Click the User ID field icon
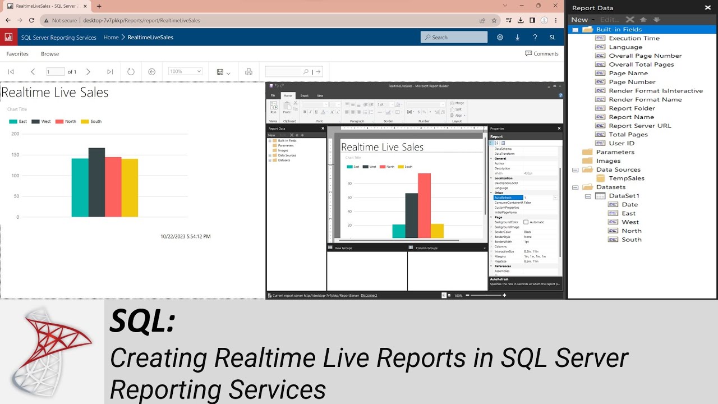Viewport: 718px width, 404px height. point(600,143)
